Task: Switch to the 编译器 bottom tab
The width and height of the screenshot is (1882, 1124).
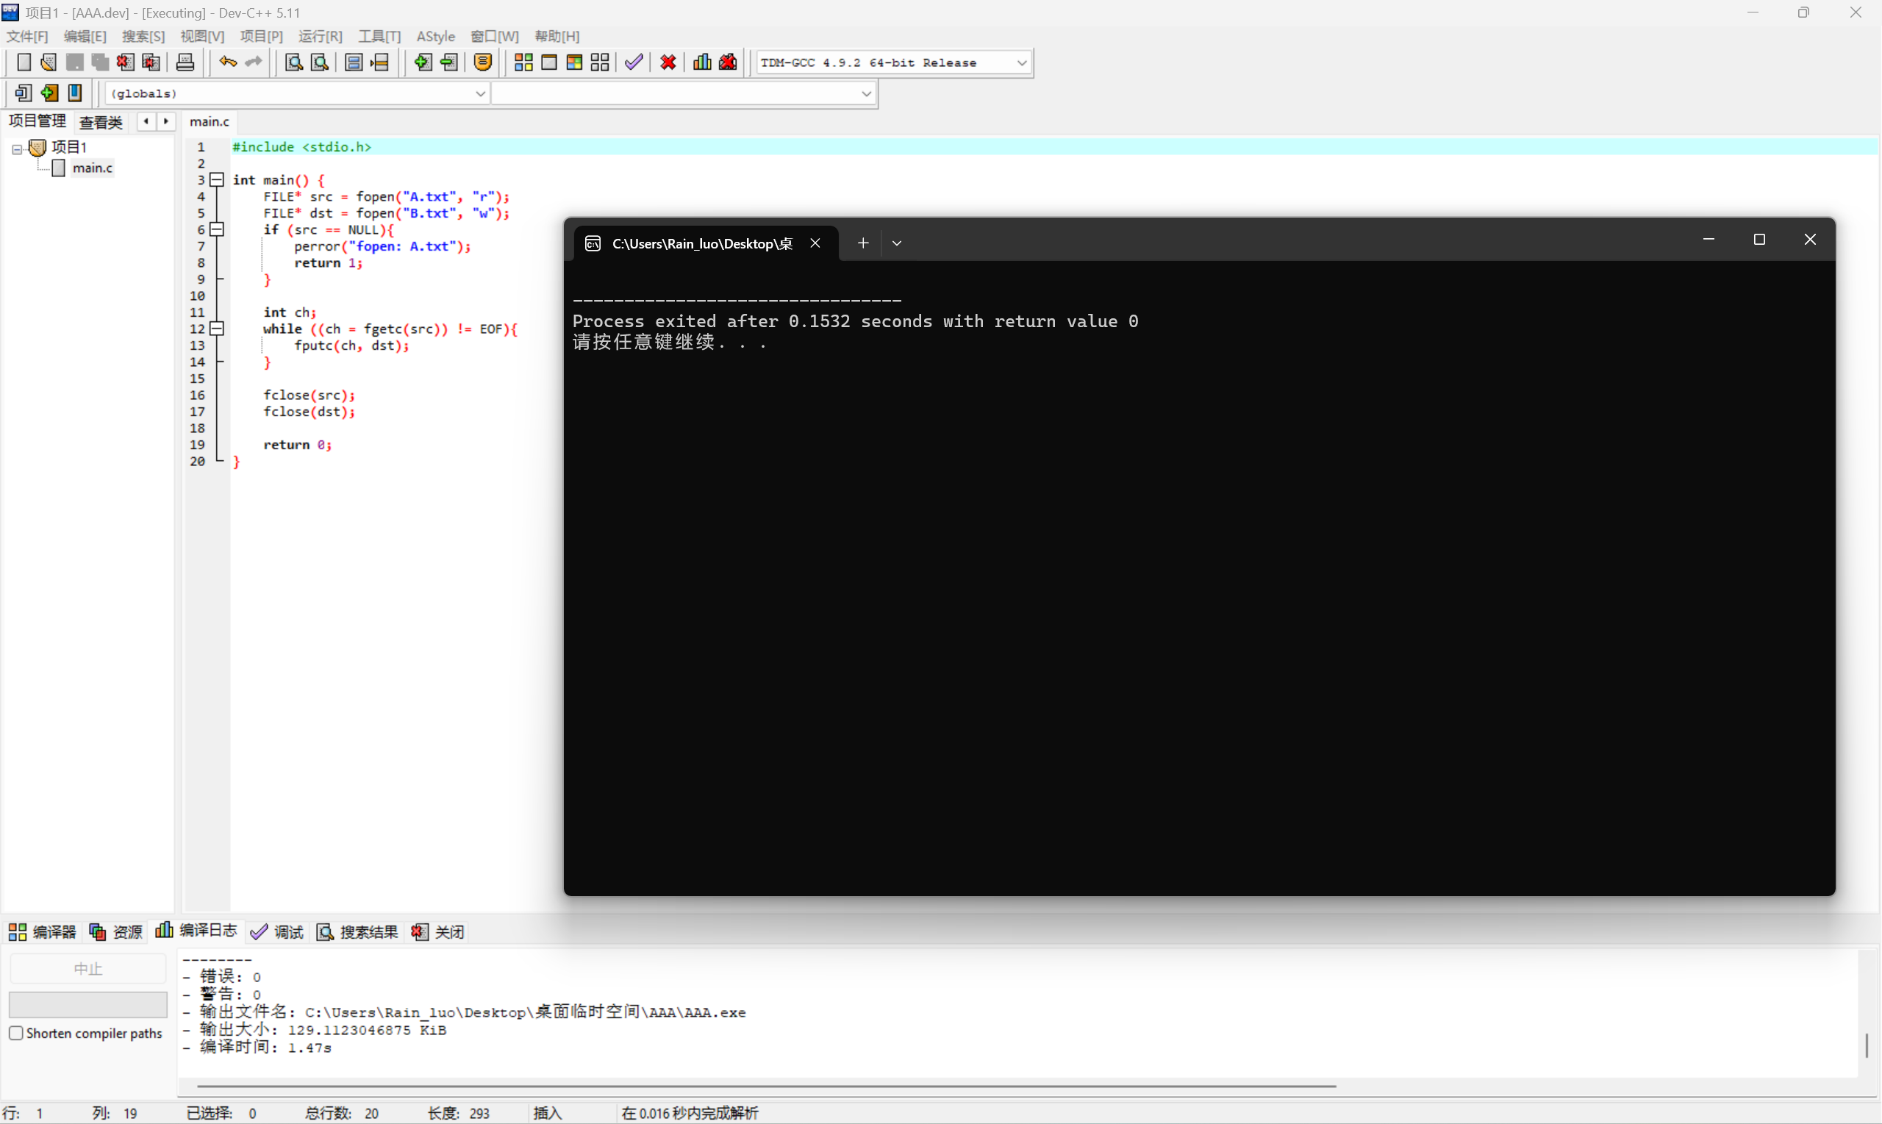Action: coord(43,931)
